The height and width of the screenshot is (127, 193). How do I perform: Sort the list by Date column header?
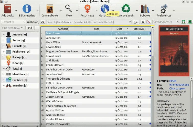120,29
